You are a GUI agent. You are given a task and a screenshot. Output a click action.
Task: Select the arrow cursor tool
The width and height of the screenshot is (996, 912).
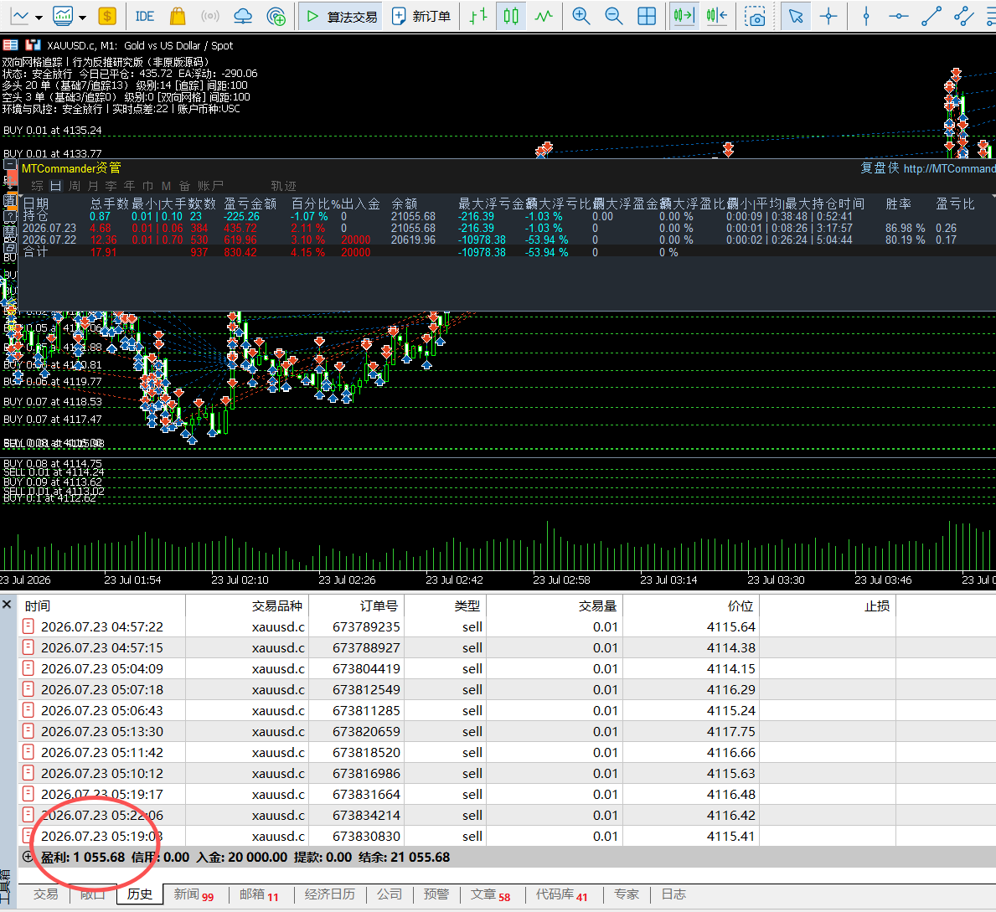pos(795,16)
